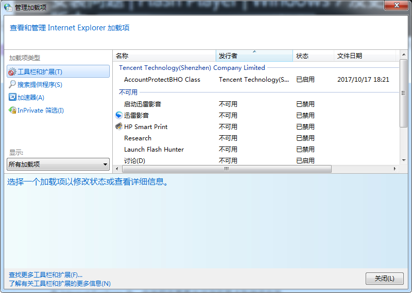The height and width of the screenshot is (293, 412).
Task: Select the Launch Flash Hunter add-on
Action: [x=154, y=149]
